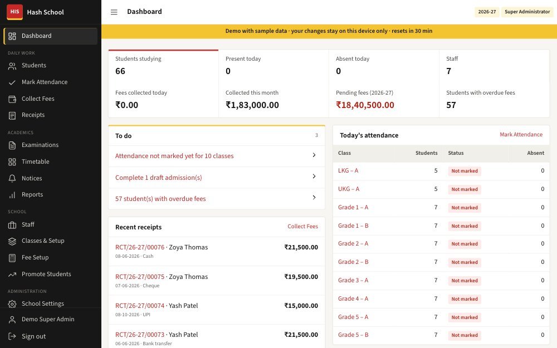Click the Collect Fees wallet icon
The image size is (557, 348).
point(12,99)
